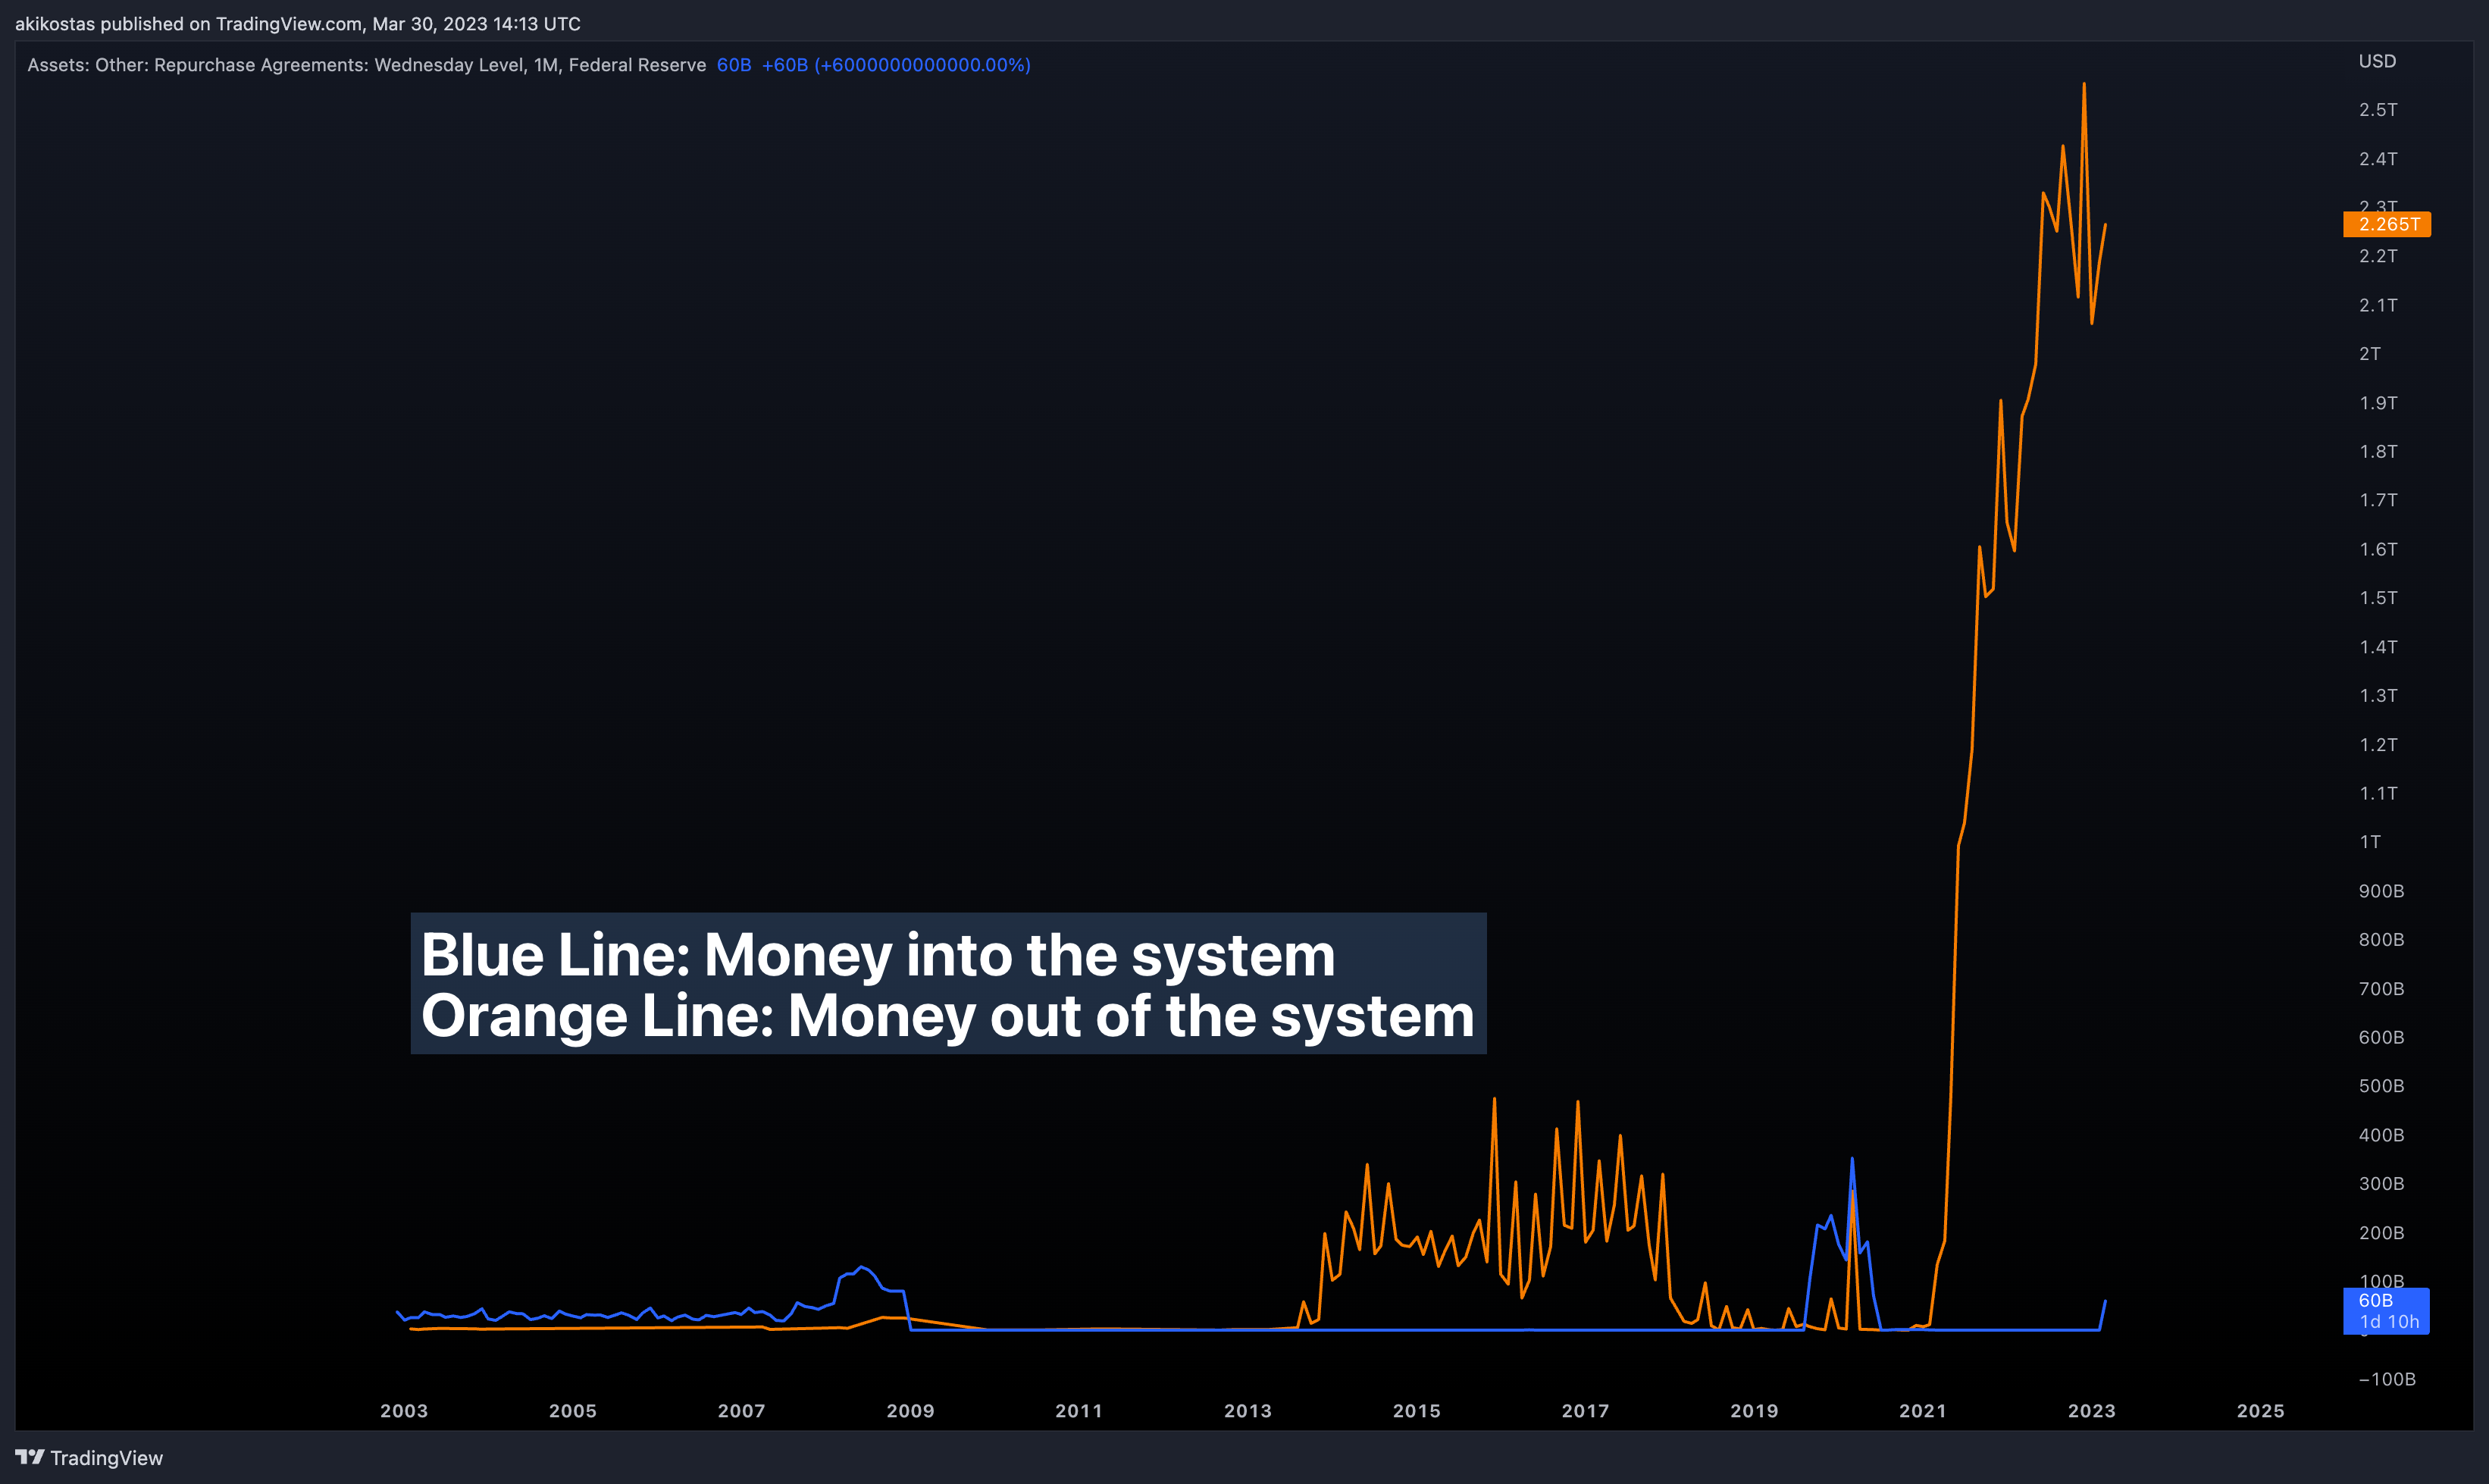Click the orange 2.265T price label
Viewport: 2489px width, 1484px height.
(x=2387, y=224)
